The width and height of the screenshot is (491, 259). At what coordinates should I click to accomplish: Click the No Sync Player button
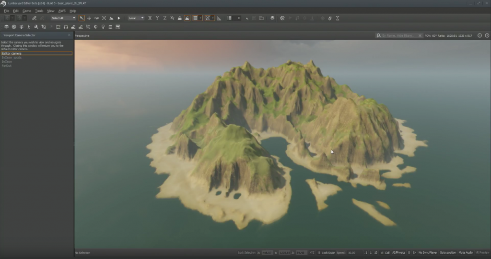coord(428,252)
